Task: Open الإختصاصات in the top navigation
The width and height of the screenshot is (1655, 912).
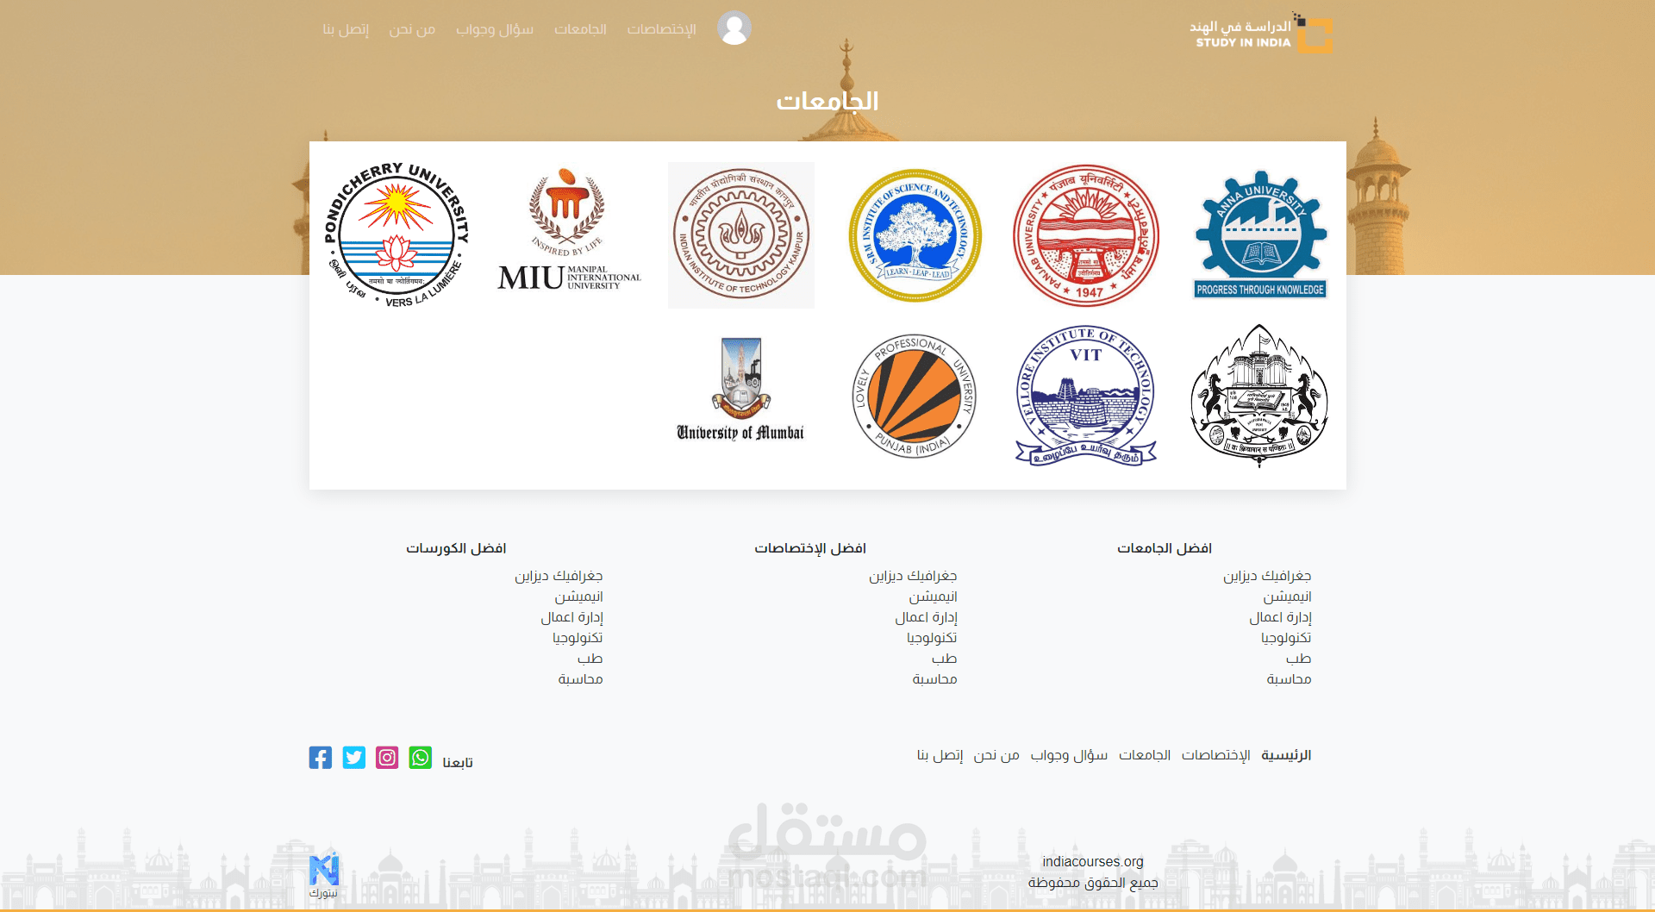Action: 661,29
